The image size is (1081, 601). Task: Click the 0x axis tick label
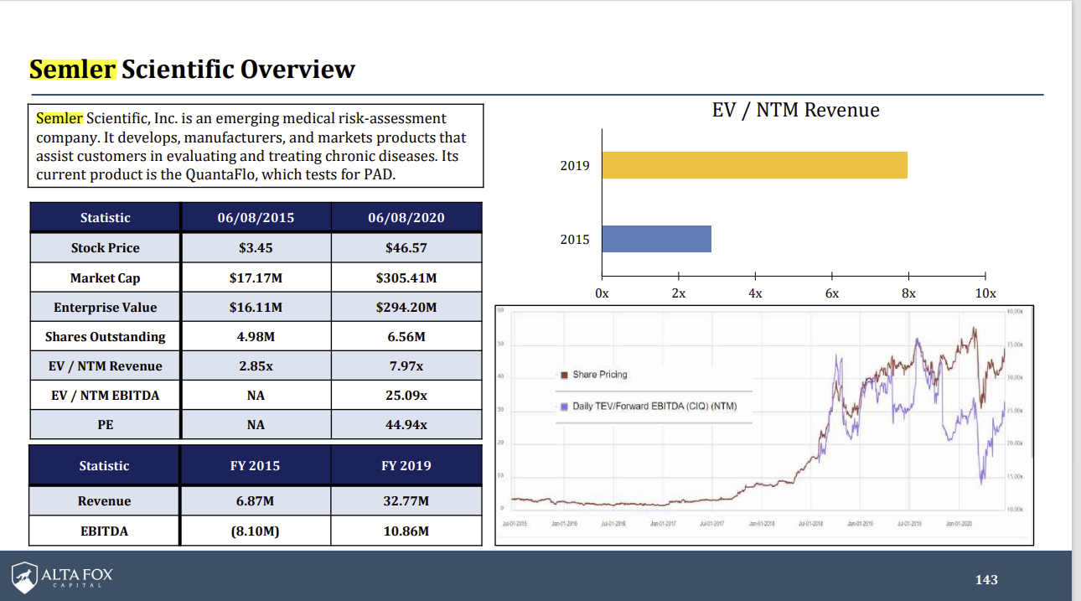tap(602, 293)
